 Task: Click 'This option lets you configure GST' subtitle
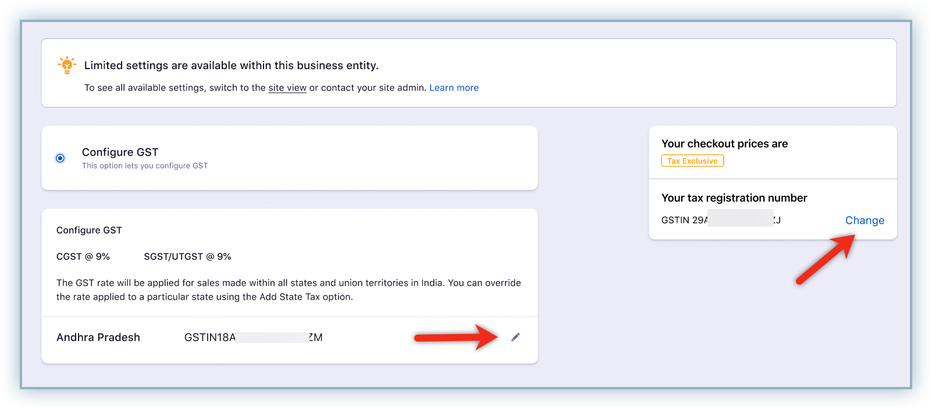145,166
